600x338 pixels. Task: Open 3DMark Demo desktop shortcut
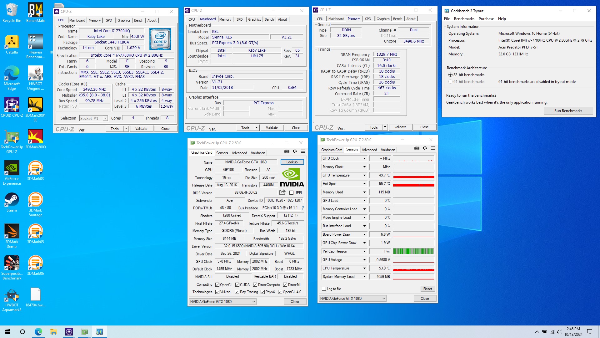tap(12, 237)
